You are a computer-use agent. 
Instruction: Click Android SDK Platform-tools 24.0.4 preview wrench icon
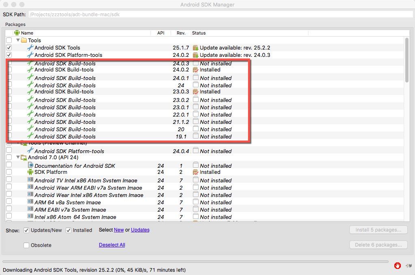point(30,151)
